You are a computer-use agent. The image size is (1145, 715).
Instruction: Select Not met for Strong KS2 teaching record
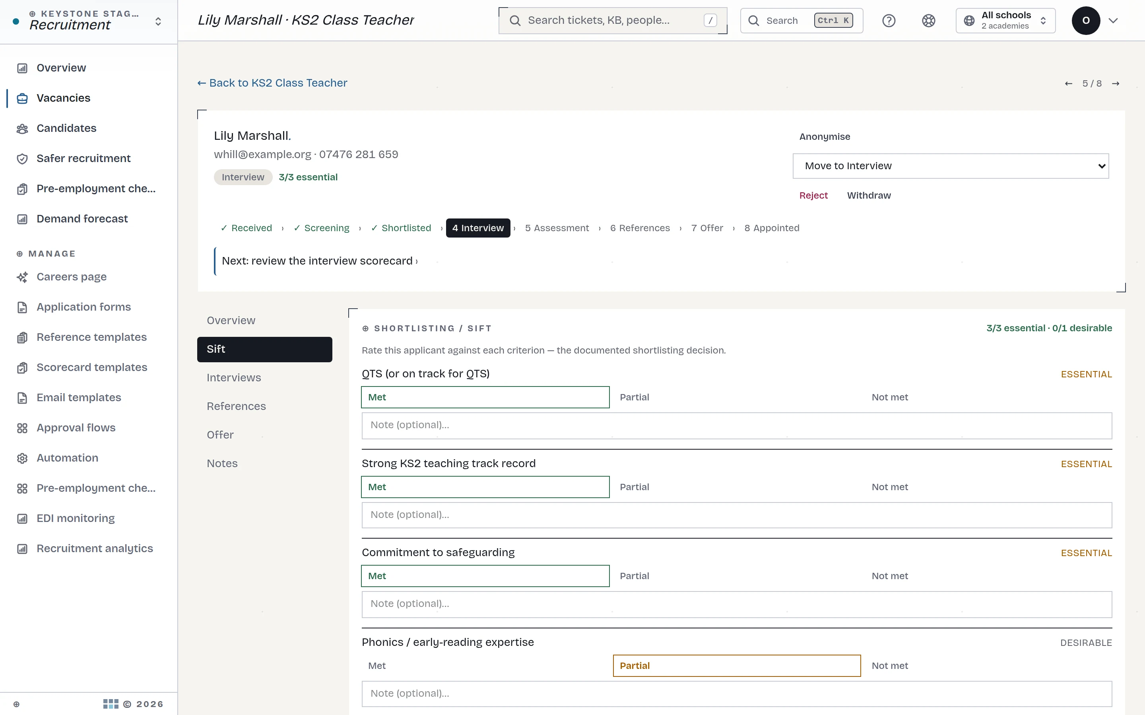(988, 487)
